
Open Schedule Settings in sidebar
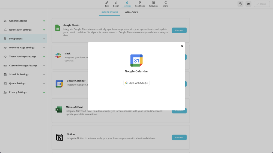pos(19,74)
